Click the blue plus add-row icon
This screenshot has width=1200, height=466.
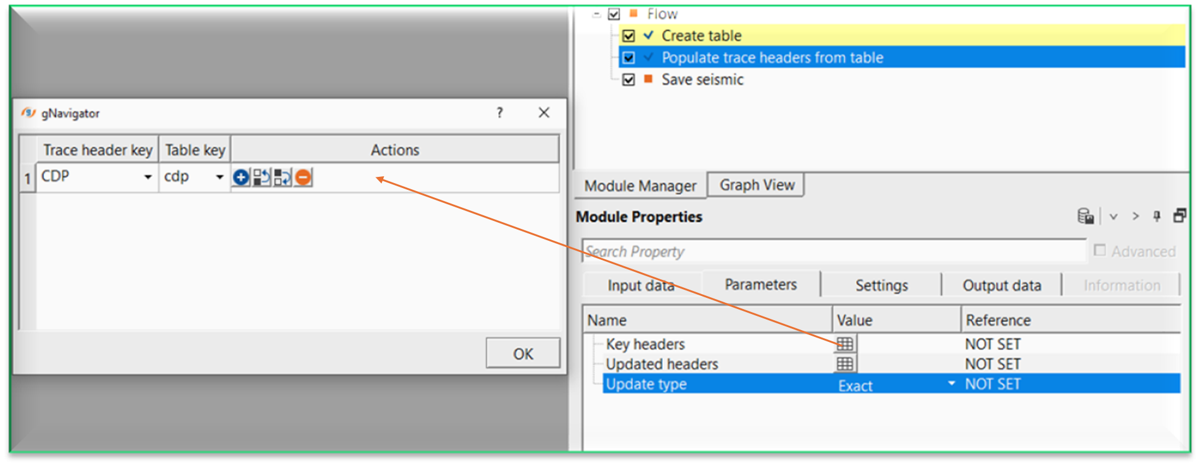pyautogui.click(x=241, y=177)
